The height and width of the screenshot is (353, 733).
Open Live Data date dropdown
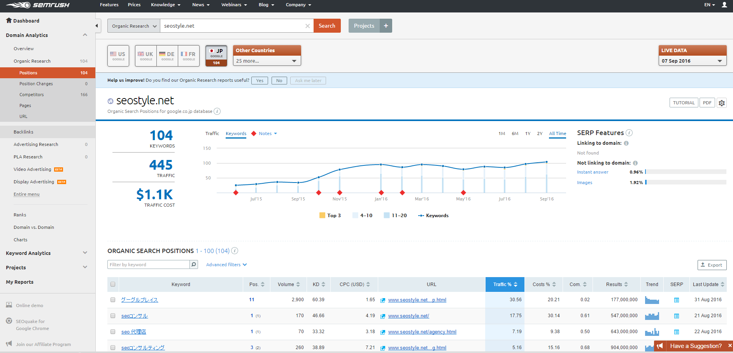coord(693,61)
